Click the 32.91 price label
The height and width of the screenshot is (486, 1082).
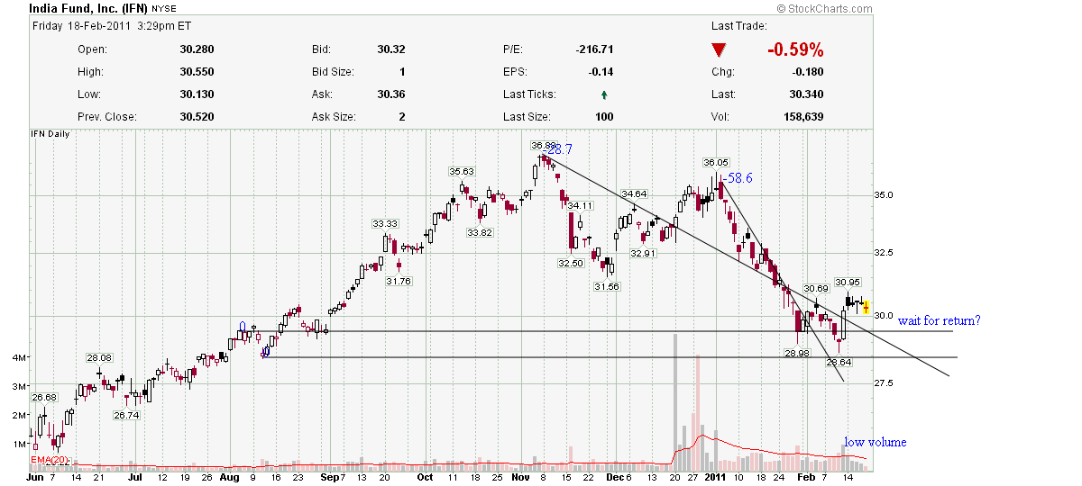coord(642,254)
